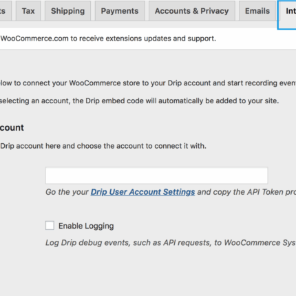Switch to the Shipping tab
The width and height of the screenshot is (296, 296).
[67, 11]
